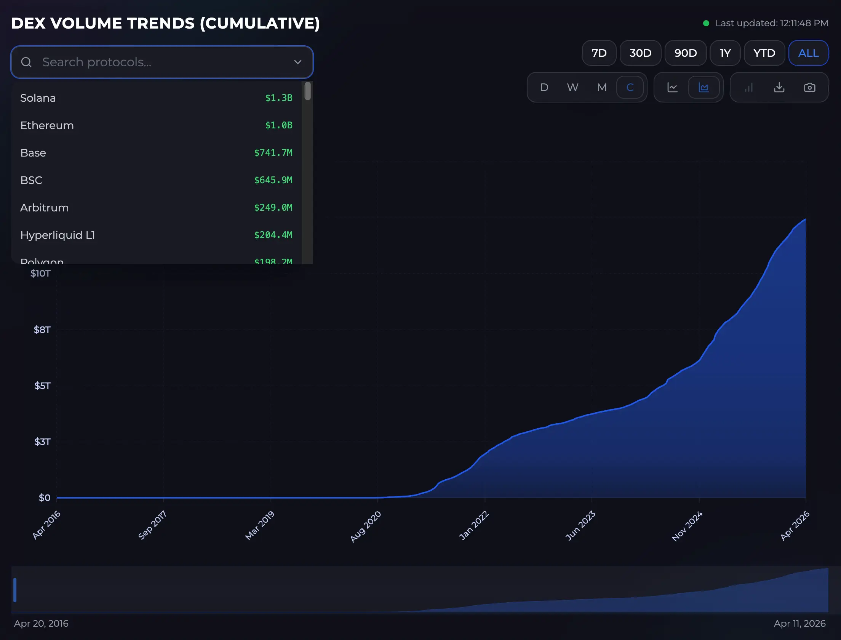
Task: Select cumulative C interval
Action: tap(630, 87)
